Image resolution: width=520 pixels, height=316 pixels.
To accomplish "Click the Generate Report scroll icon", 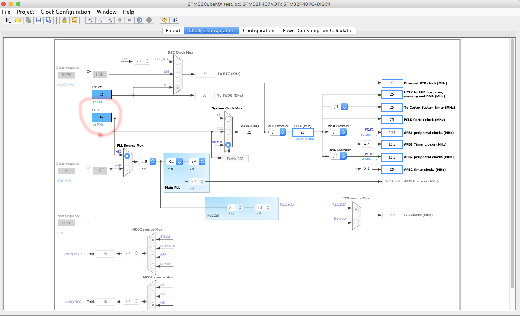I will tap(75, 20).
